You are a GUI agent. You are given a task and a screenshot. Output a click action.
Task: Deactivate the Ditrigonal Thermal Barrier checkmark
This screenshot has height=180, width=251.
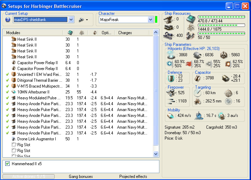click(8, 80)
